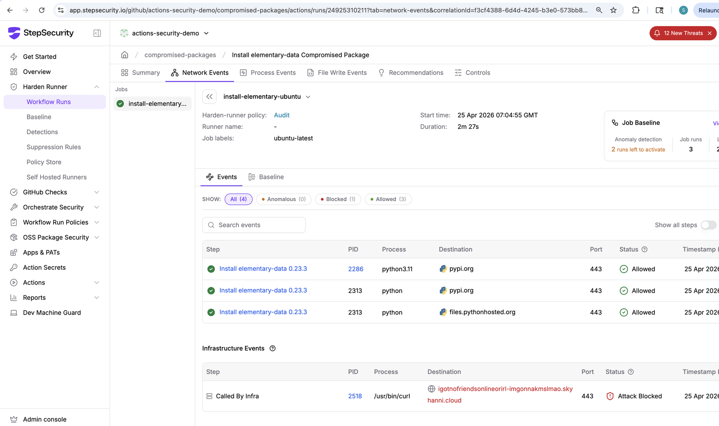Viewport: 719px width, 426px height.
Task: Select the Events sub-tab
Action: click(222, 177)
